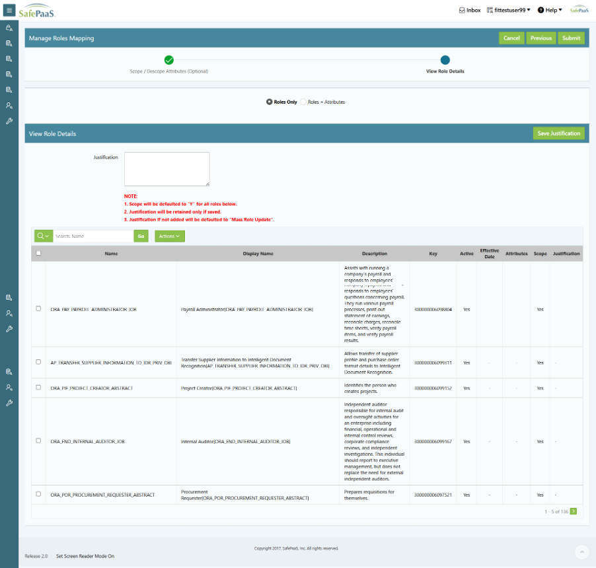The image size is (596, 568).
Task: Click inside the Justification text area
Action: tap(167, 169)
